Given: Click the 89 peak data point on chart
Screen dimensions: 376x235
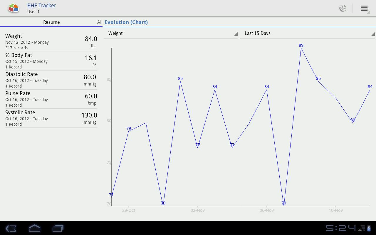Looking at the screenshot, I should (301, 48).
